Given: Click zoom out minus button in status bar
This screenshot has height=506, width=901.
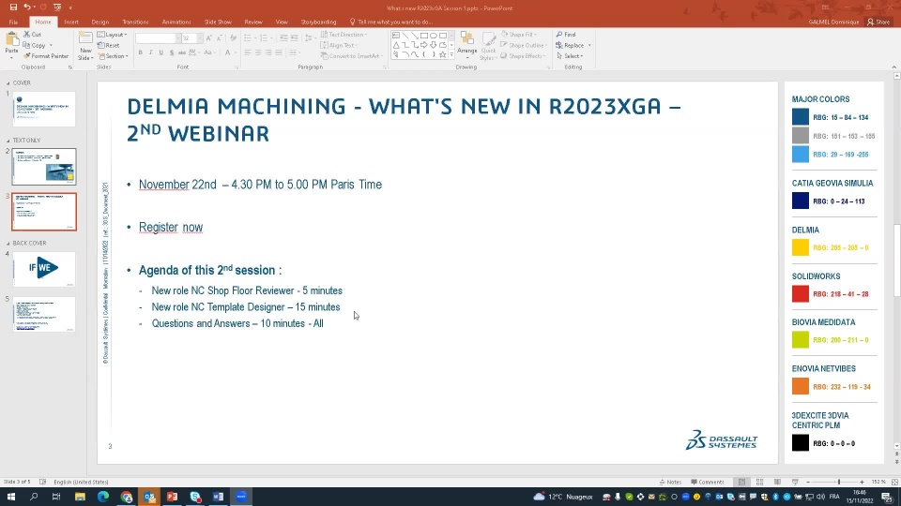Looking at the screenshot, I should tap(808, 482).
